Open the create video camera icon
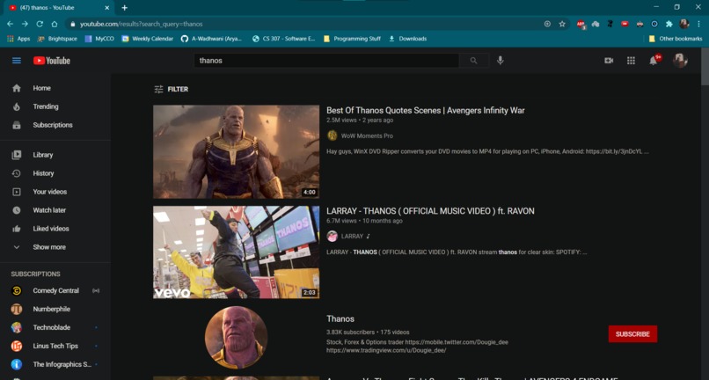This screenshot has height=380, width=709. click(609, 61)
